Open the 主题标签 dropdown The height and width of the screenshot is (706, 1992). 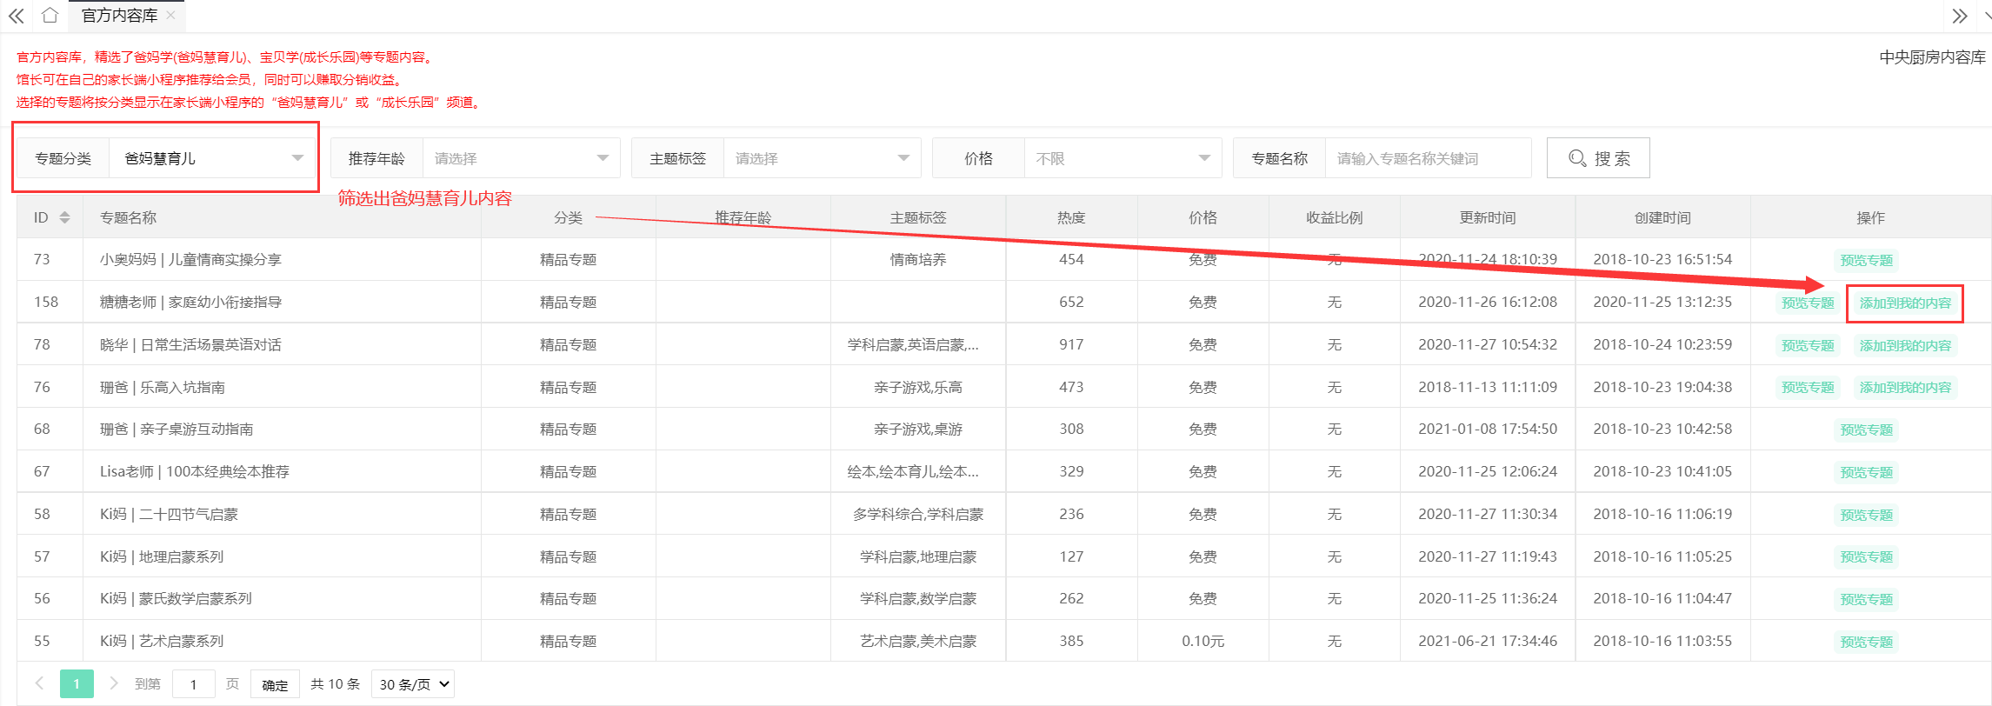pos(822,158)
